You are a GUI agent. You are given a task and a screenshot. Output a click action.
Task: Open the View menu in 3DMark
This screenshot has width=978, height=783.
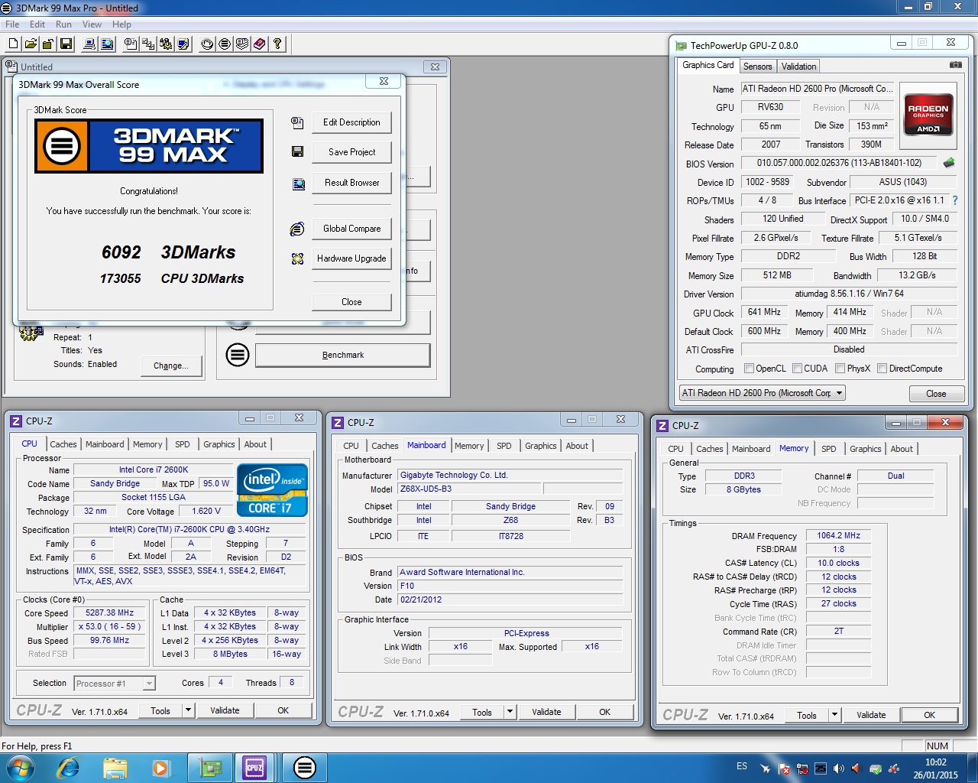point(92,24)
